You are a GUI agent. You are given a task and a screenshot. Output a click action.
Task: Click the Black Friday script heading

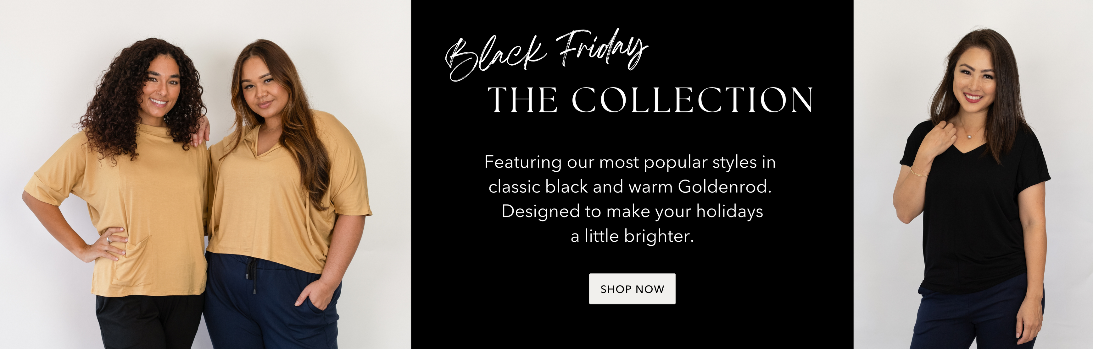tap(547, 55)
